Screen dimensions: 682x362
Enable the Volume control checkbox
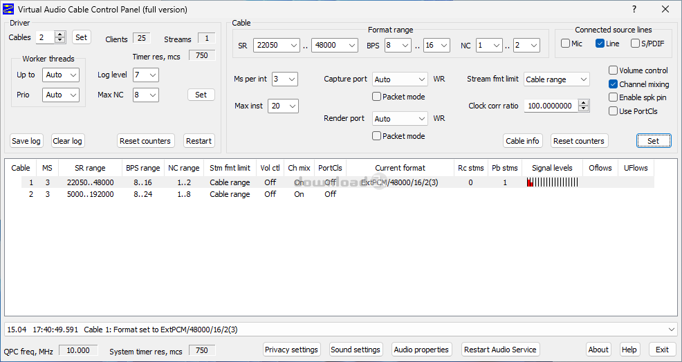[x=613, y=70]
